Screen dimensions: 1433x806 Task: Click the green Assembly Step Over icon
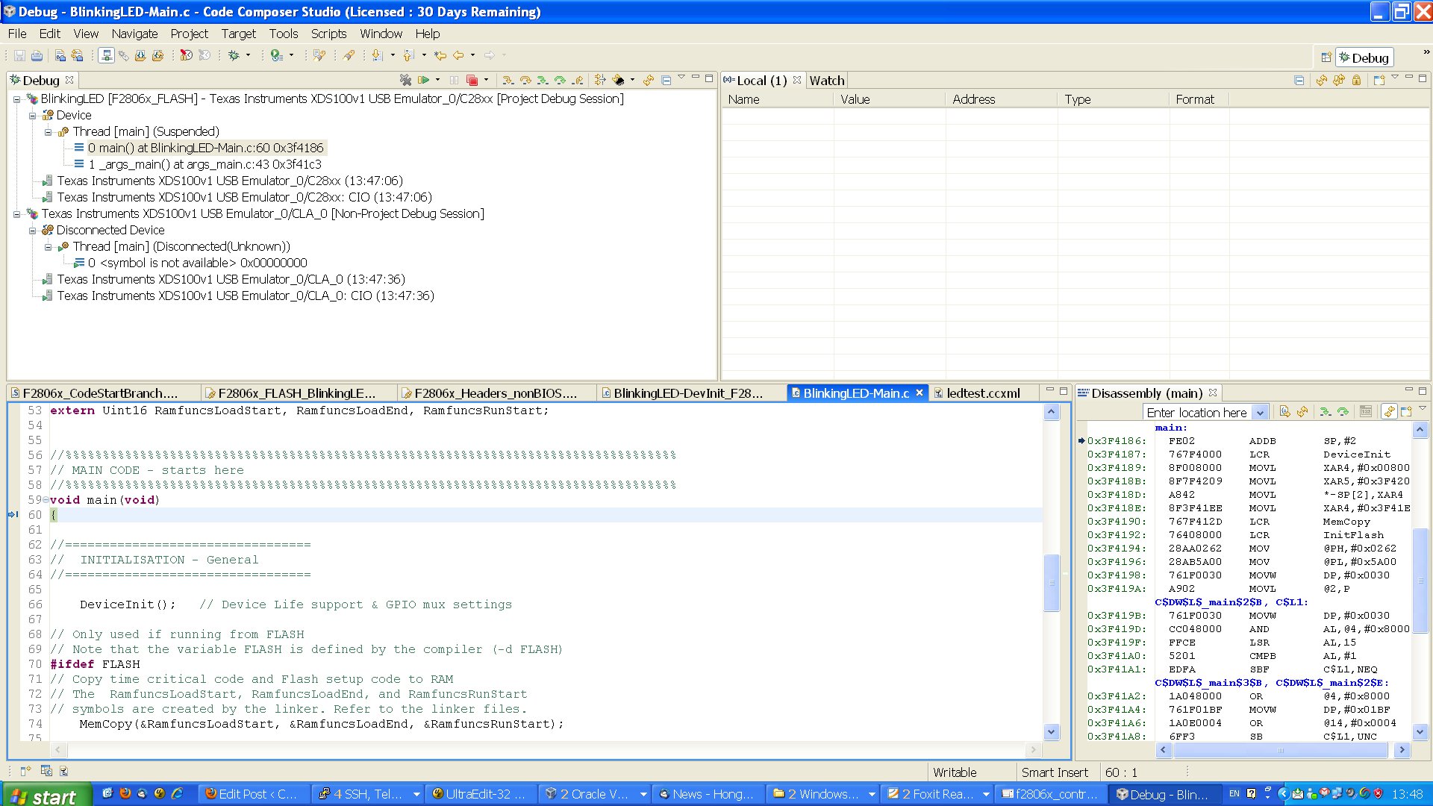(560, 80)
